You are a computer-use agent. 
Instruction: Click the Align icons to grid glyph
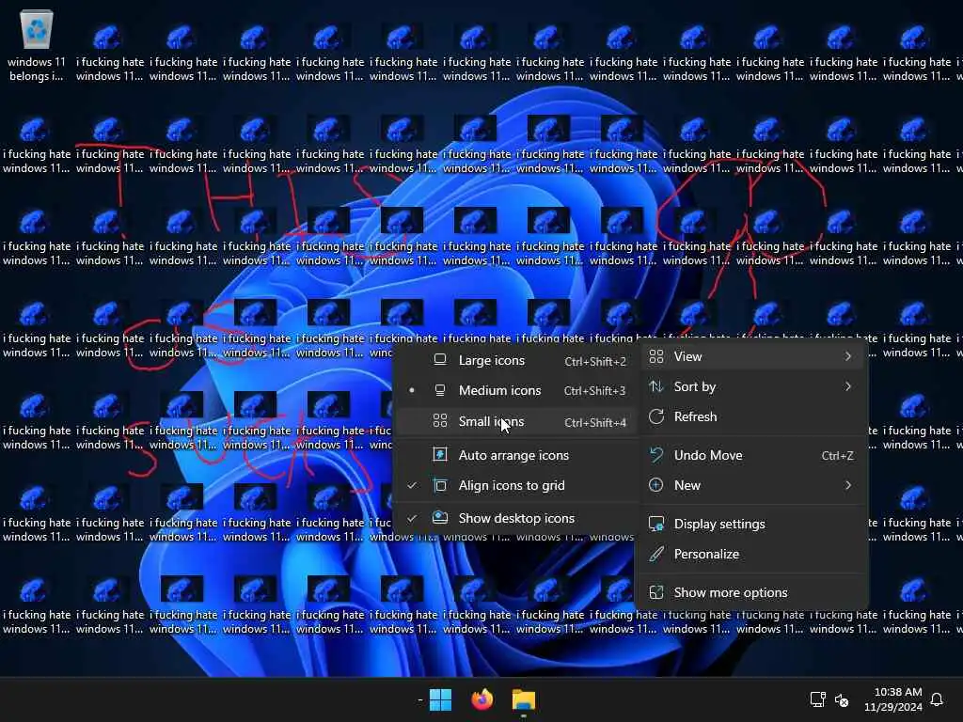(x=440, y=485)
